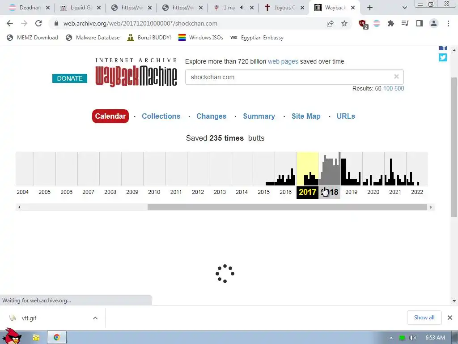Open the uBlock Origin extension

363,24
